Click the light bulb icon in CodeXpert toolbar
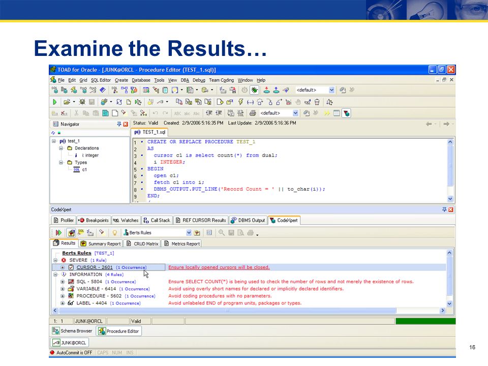Screen dimensions: 488x366 pos(115,233)
